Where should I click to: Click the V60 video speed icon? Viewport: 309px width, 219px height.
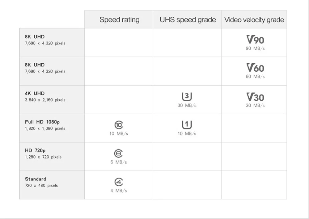pyautogui.click(x=255, y=68)
